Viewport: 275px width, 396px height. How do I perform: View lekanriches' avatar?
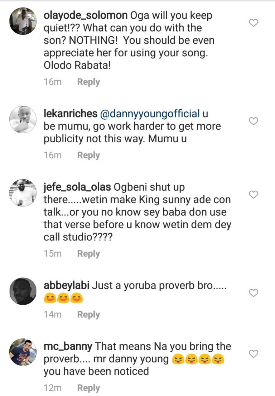tap(23, 119)
